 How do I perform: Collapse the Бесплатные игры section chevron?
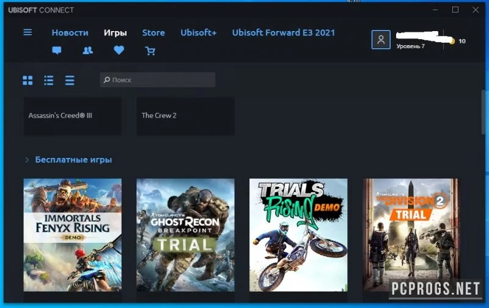(27, 160)
